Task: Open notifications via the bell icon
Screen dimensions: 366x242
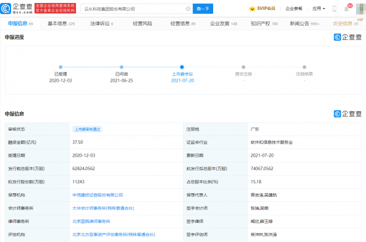Action: pos(348,9)
